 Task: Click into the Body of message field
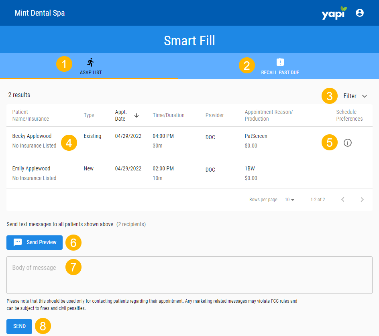pos(189,275)
